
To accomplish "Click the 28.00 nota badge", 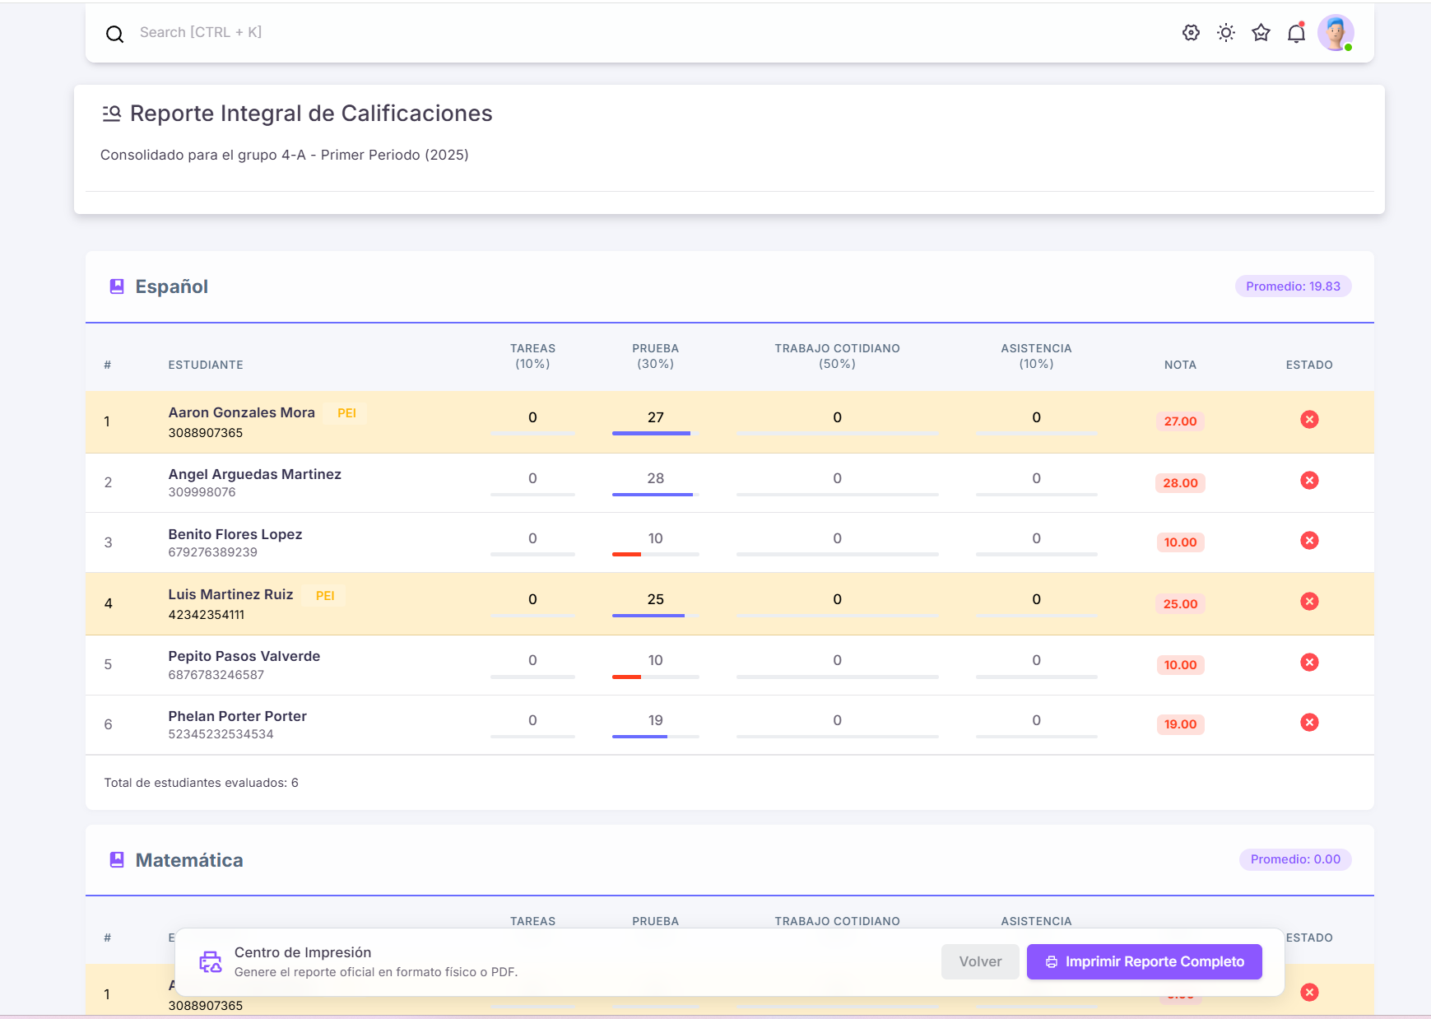I will [x=1180, y=483].
